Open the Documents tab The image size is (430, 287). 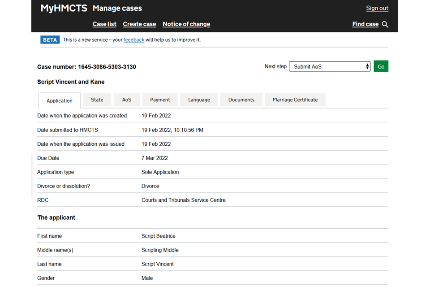(241, 100)
